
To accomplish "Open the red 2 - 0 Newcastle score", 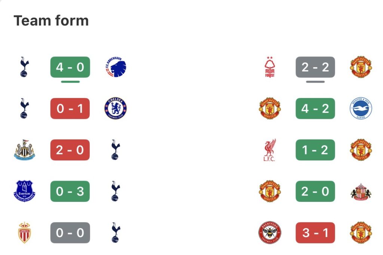I will (x=70, y=150).
